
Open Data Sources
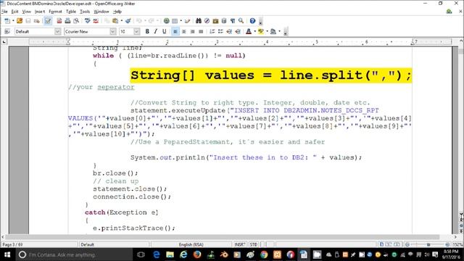[224, 21]
